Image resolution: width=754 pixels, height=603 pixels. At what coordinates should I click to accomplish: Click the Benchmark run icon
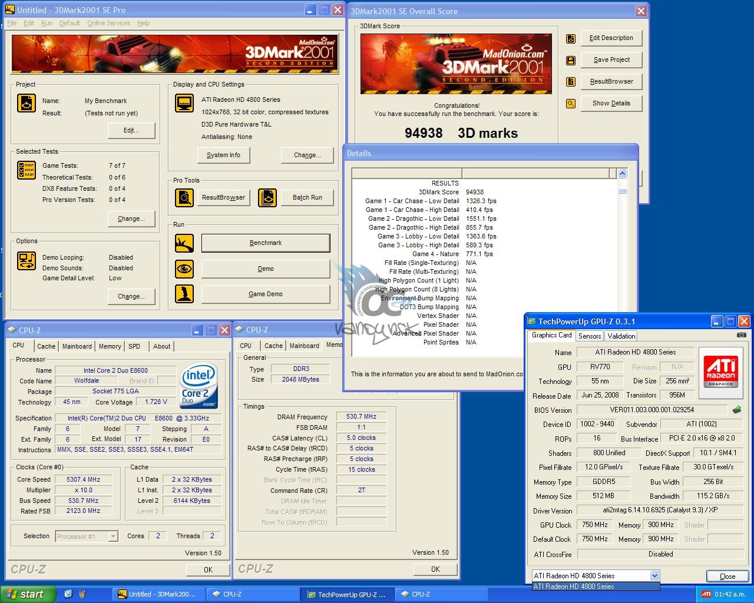(x=184, y=243)
